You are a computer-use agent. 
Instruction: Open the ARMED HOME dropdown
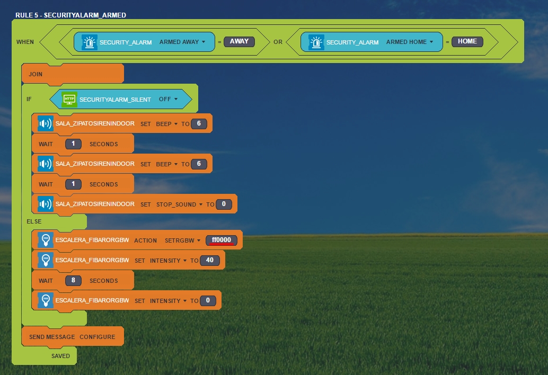click(410, 42)
